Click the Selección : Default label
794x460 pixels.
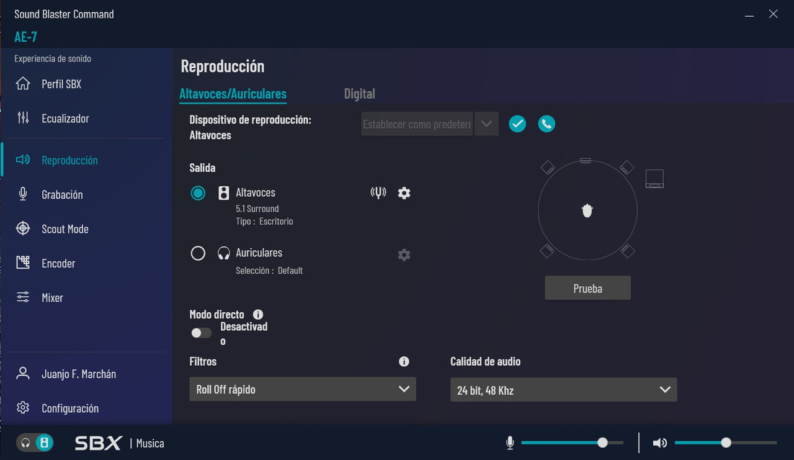[x=269, y=271]
